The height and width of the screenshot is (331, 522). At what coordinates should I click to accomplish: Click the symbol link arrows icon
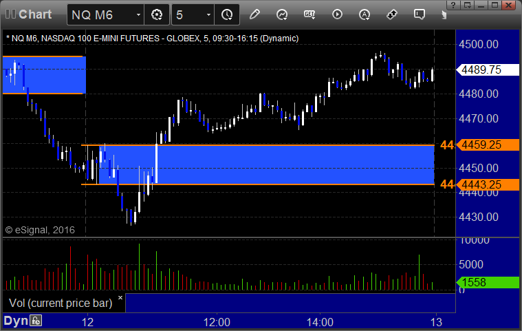(392, 14)
